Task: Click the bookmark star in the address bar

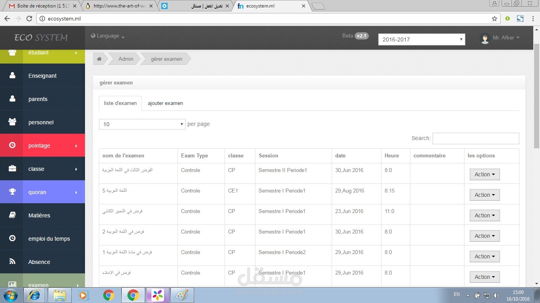Action: (x=495, y=18)
